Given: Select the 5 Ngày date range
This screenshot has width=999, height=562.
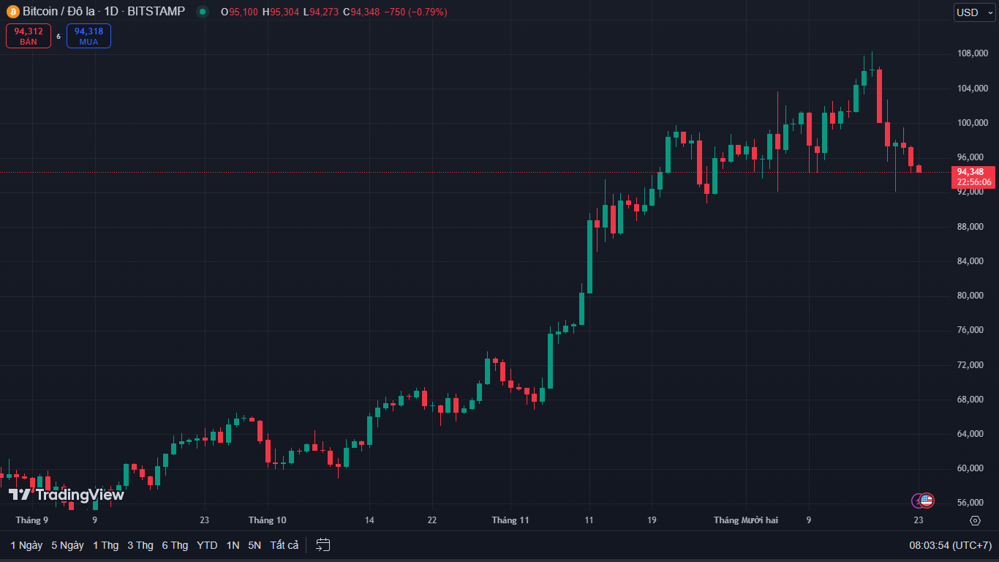Looking at the screenshot, I should (x=67, y=545).
